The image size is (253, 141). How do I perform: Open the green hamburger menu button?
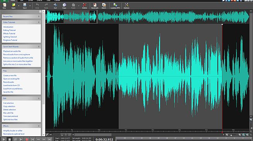tap(4, 1)
